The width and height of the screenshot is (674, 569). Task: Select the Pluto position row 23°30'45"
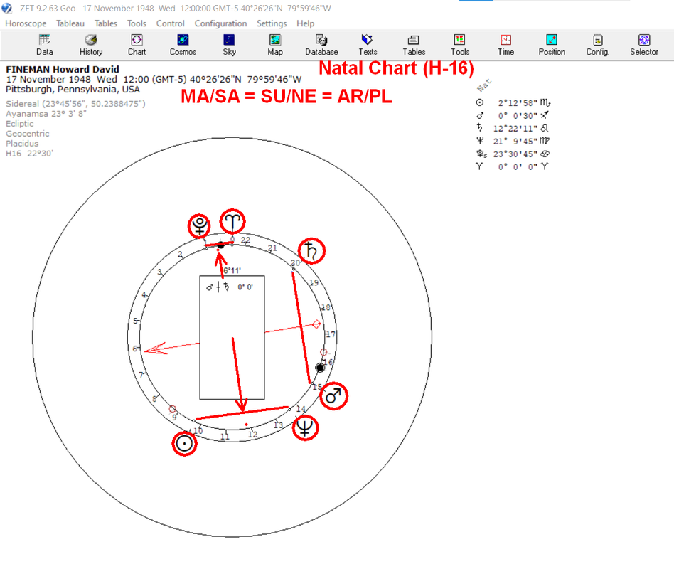point(513,154)
